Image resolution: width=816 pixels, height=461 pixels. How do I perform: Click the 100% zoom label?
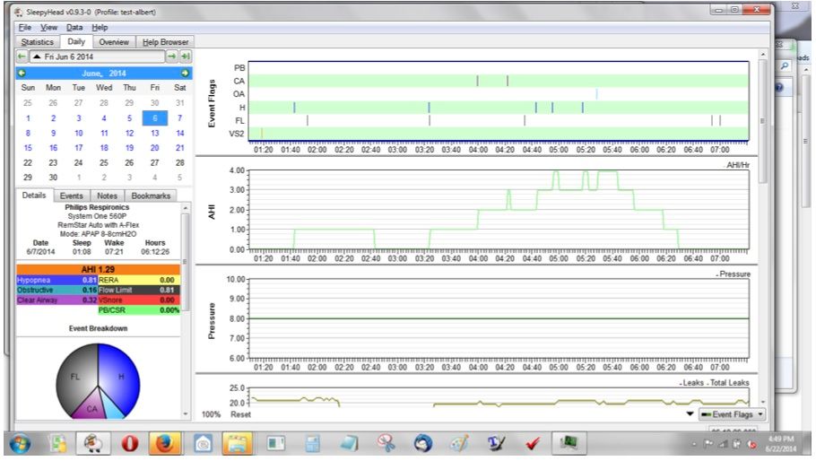[x=211, y=414]
